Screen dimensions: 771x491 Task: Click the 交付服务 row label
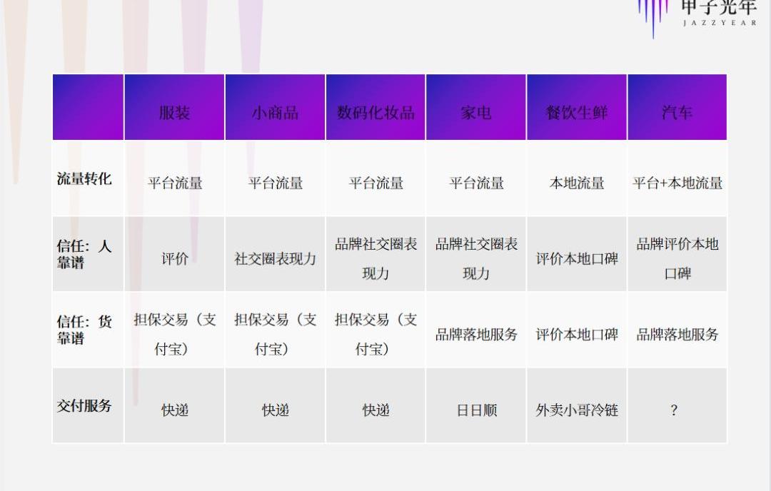[84, 406]
